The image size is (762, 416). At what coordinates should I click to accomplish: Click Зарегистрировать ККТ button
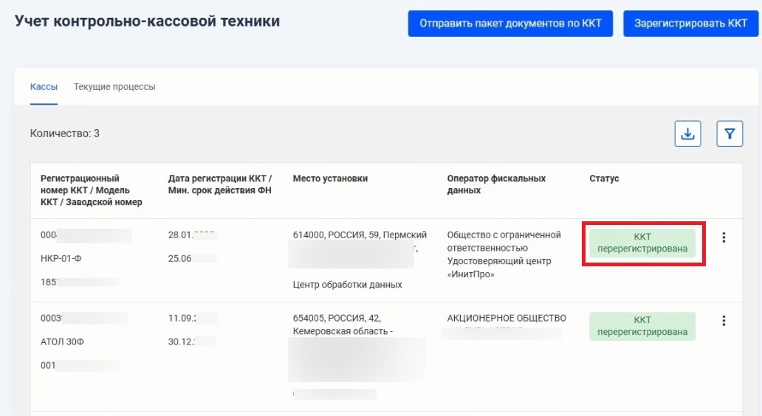click(690, 24)
